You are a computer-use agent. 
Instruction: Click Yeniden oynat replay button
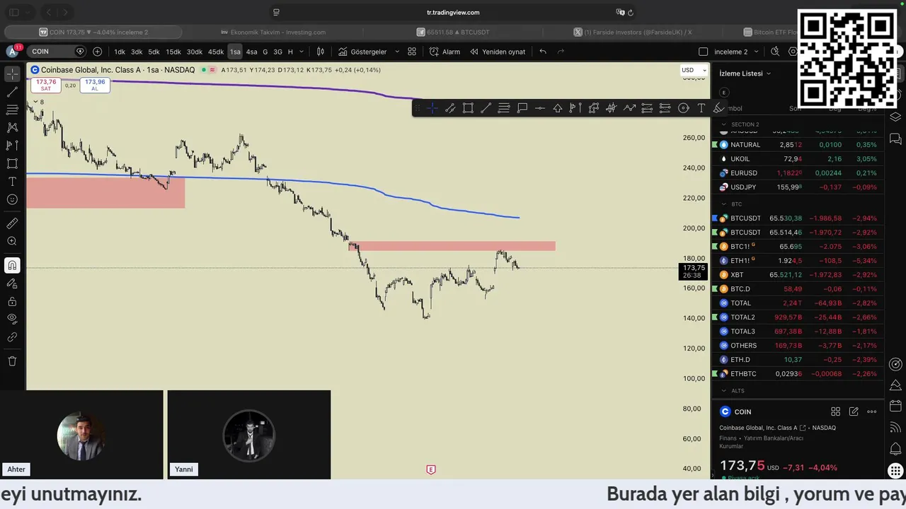tap(498, 52)
